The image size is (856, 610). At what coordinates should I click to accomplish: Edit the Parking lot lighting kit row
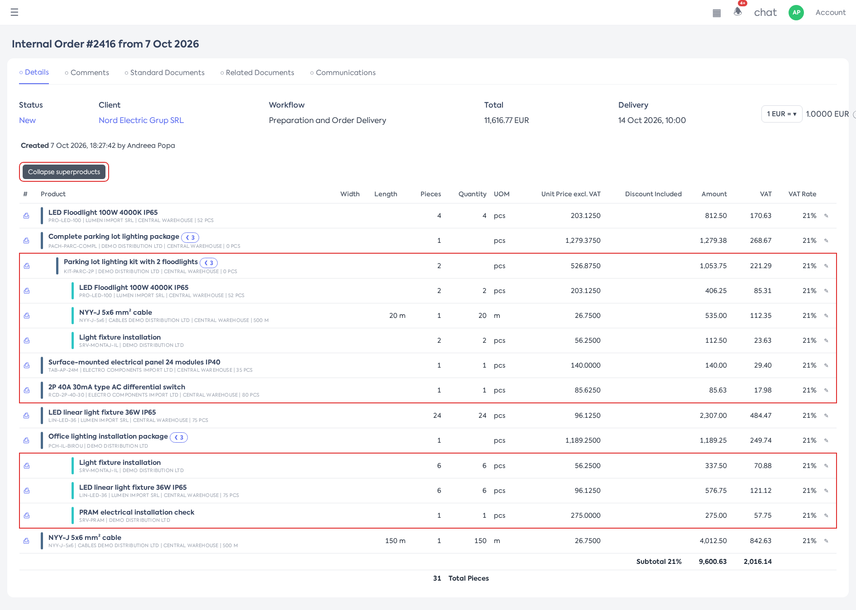(x=826, y=266)
